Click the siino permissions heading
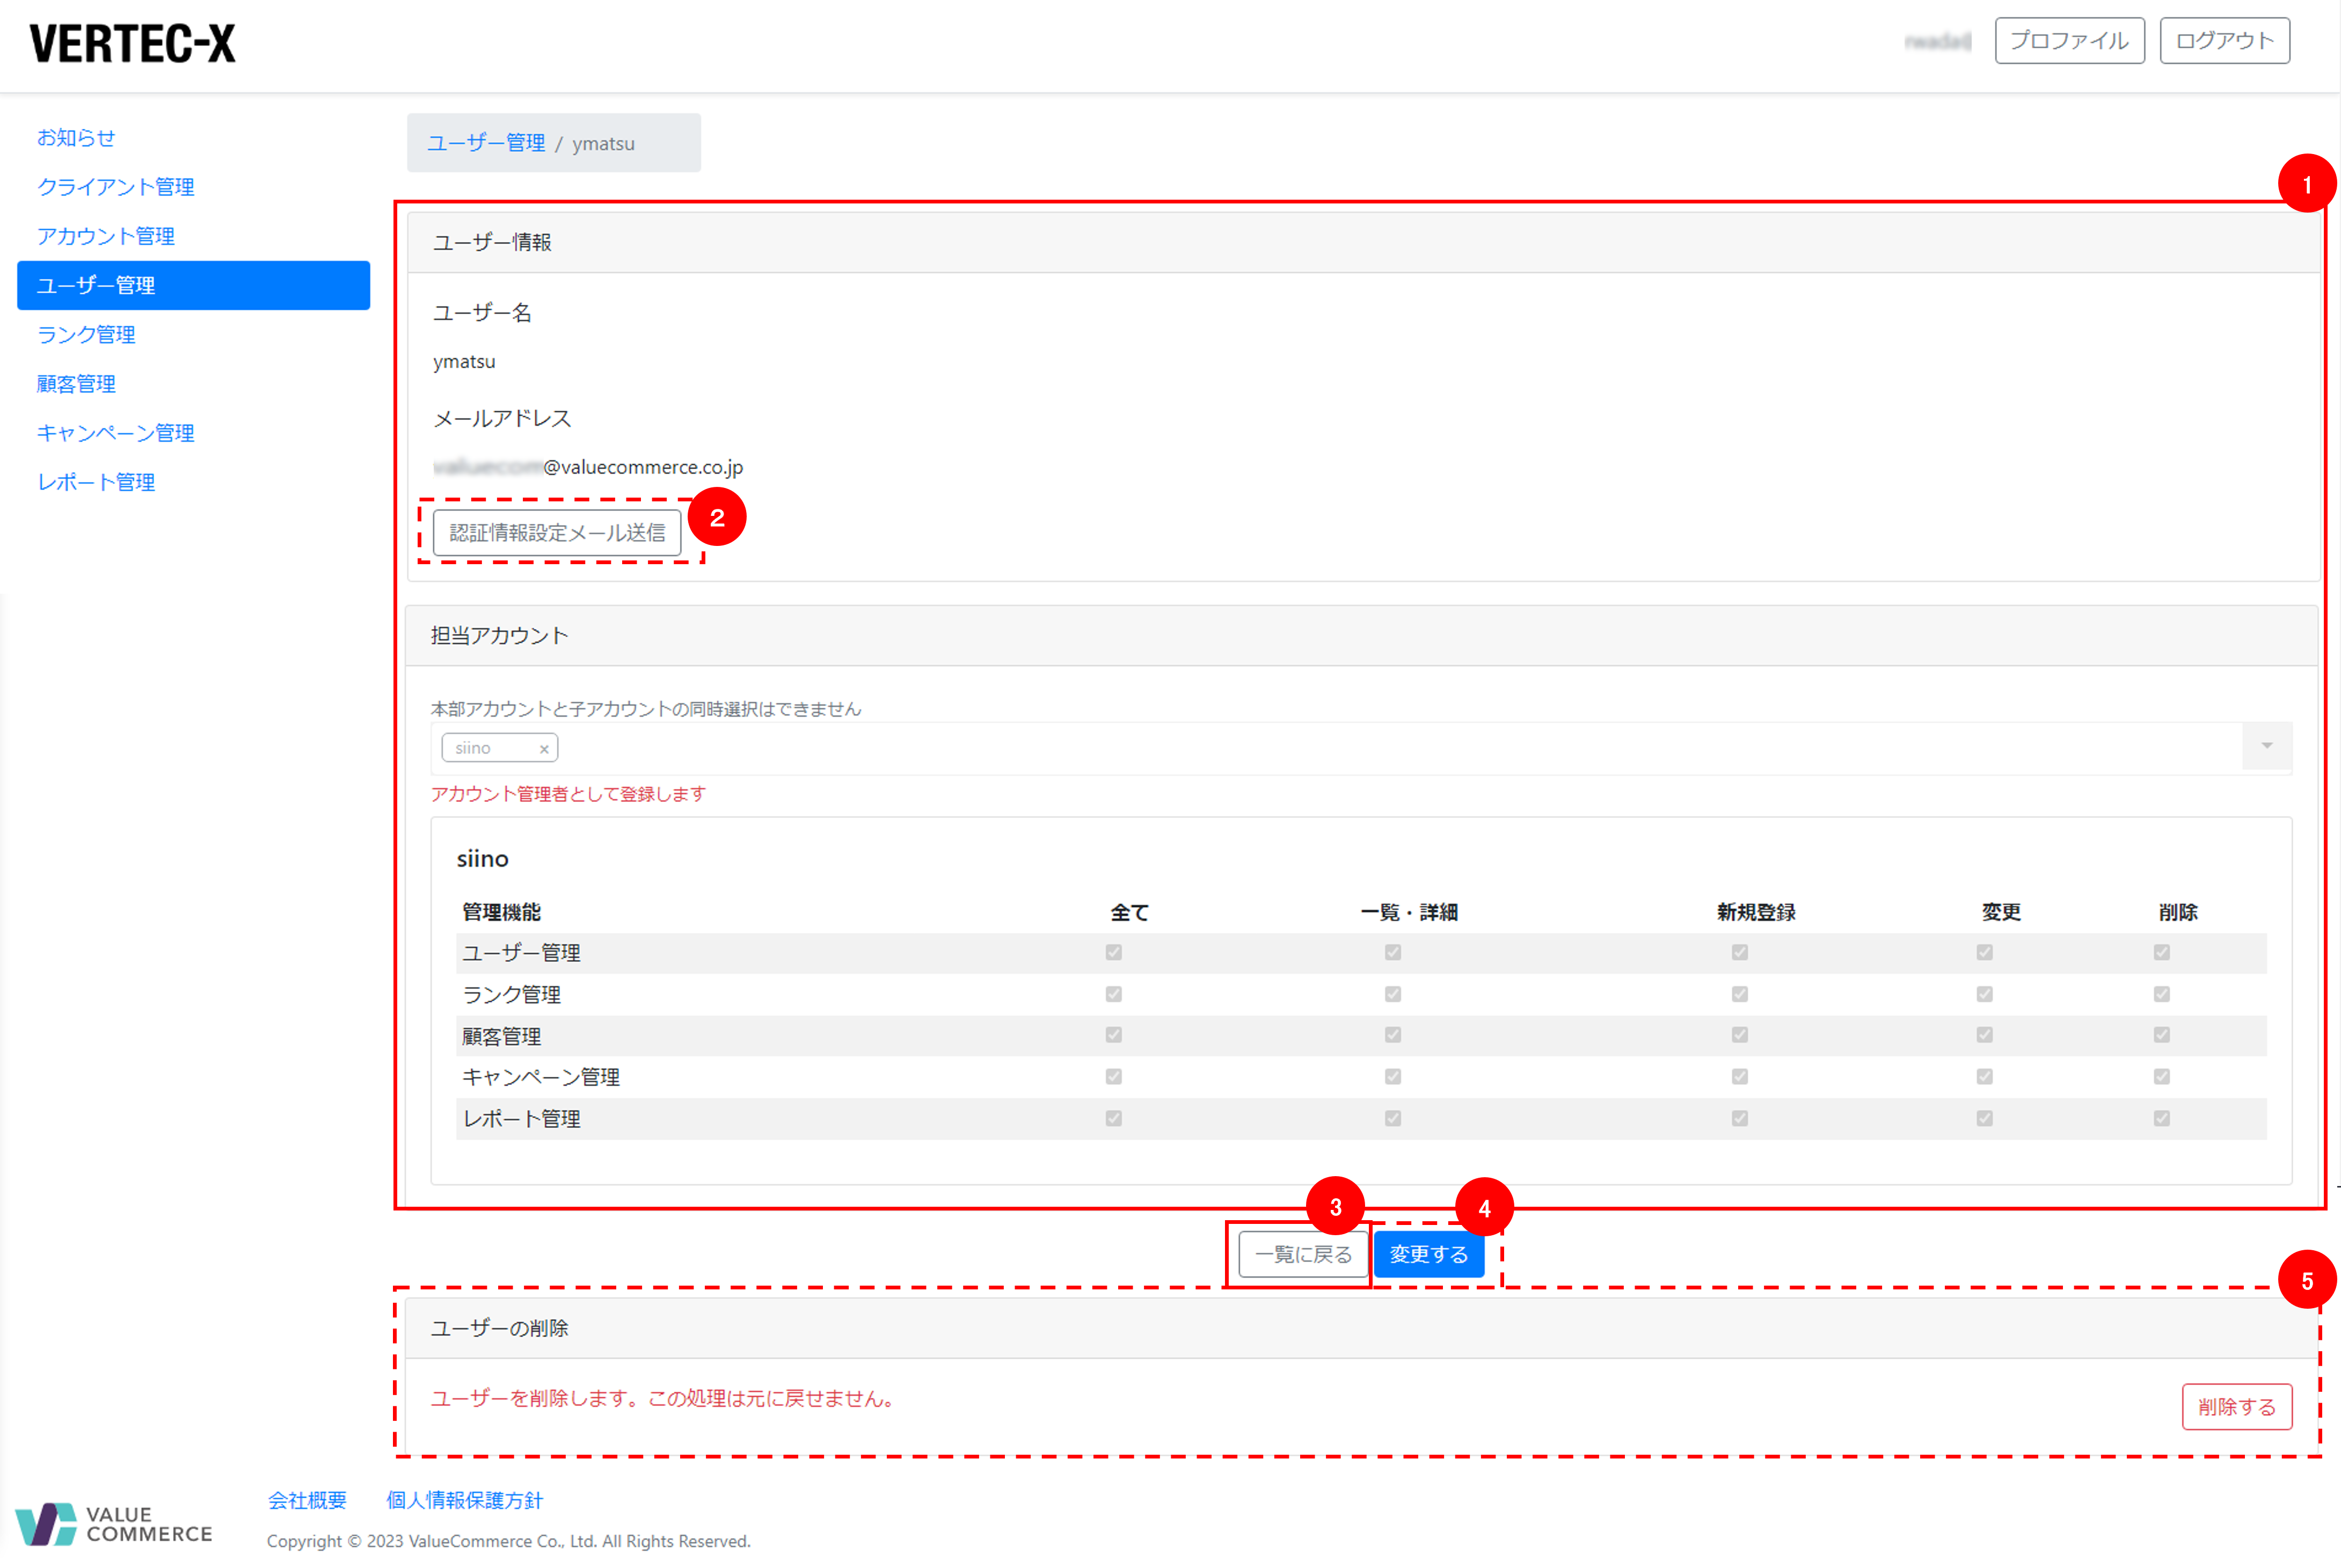 pyautogui.click(x=482, y=859)
